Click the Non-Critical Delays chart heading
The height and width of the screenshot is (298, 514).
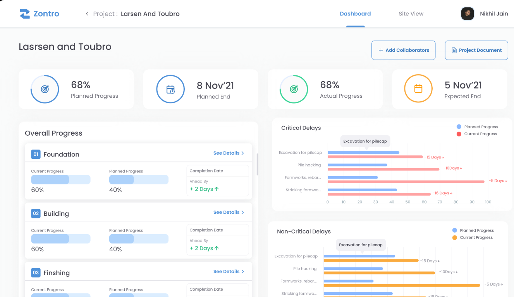(x=304, y=232)
